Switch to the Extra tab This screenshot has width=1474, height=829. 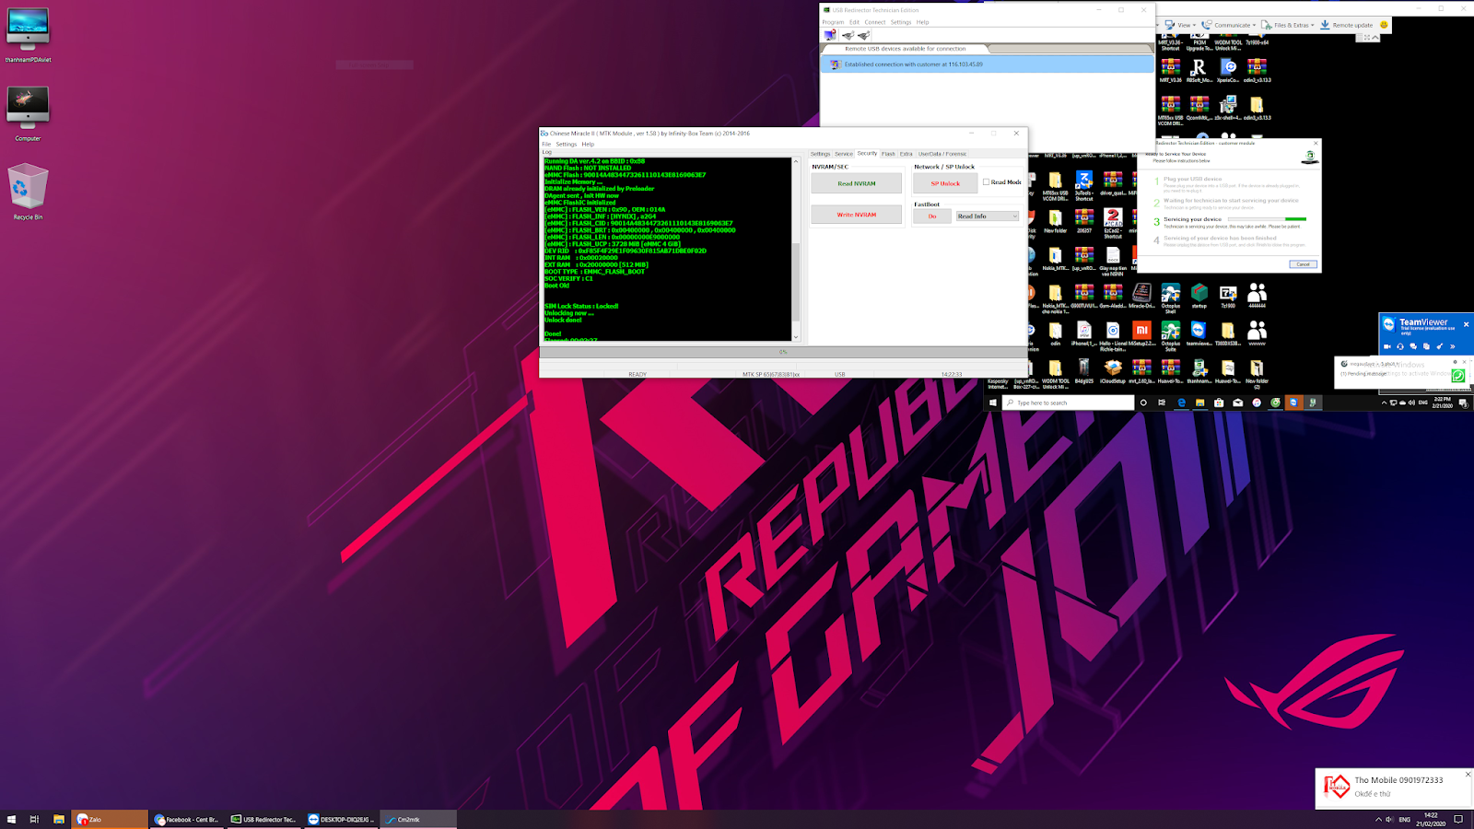click(907, 154)
